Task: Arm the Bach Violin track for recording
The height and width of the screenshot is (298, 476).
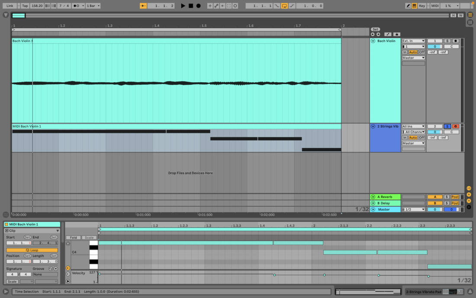Action: point(455,41)
